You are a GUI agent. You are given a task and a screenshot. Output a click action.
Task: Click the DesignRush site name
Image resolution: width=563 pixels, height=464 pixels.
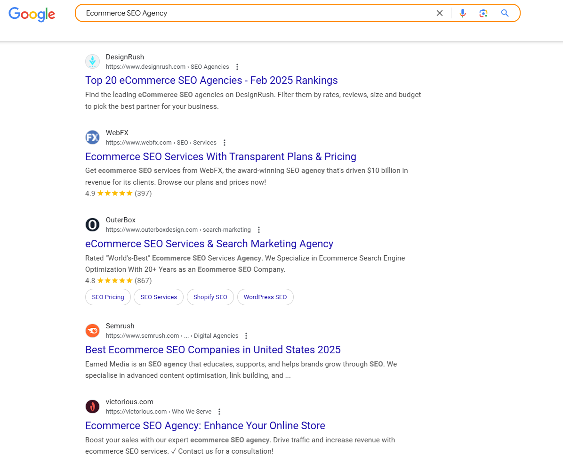click(x=125, y=57)
